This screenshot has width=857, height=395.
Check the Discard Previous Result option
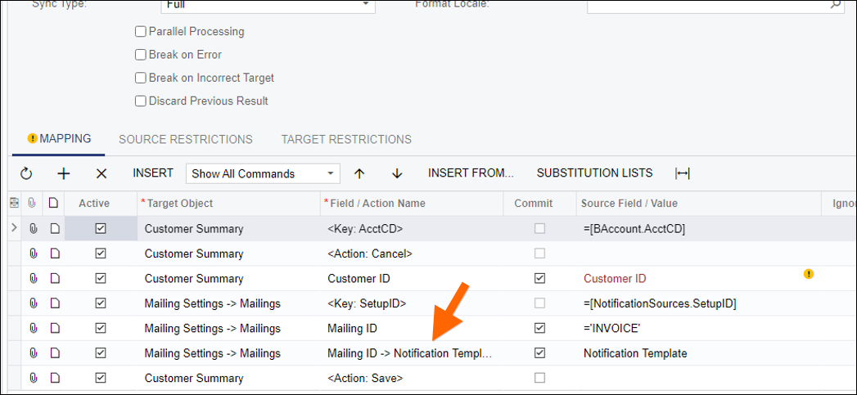(140, 101)
